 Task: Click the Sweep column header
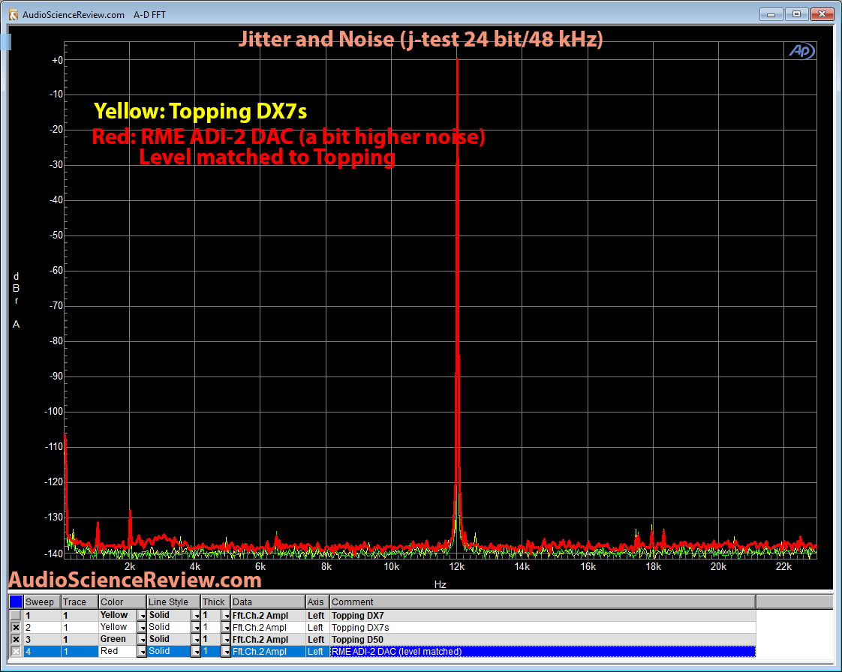[42, 601]
